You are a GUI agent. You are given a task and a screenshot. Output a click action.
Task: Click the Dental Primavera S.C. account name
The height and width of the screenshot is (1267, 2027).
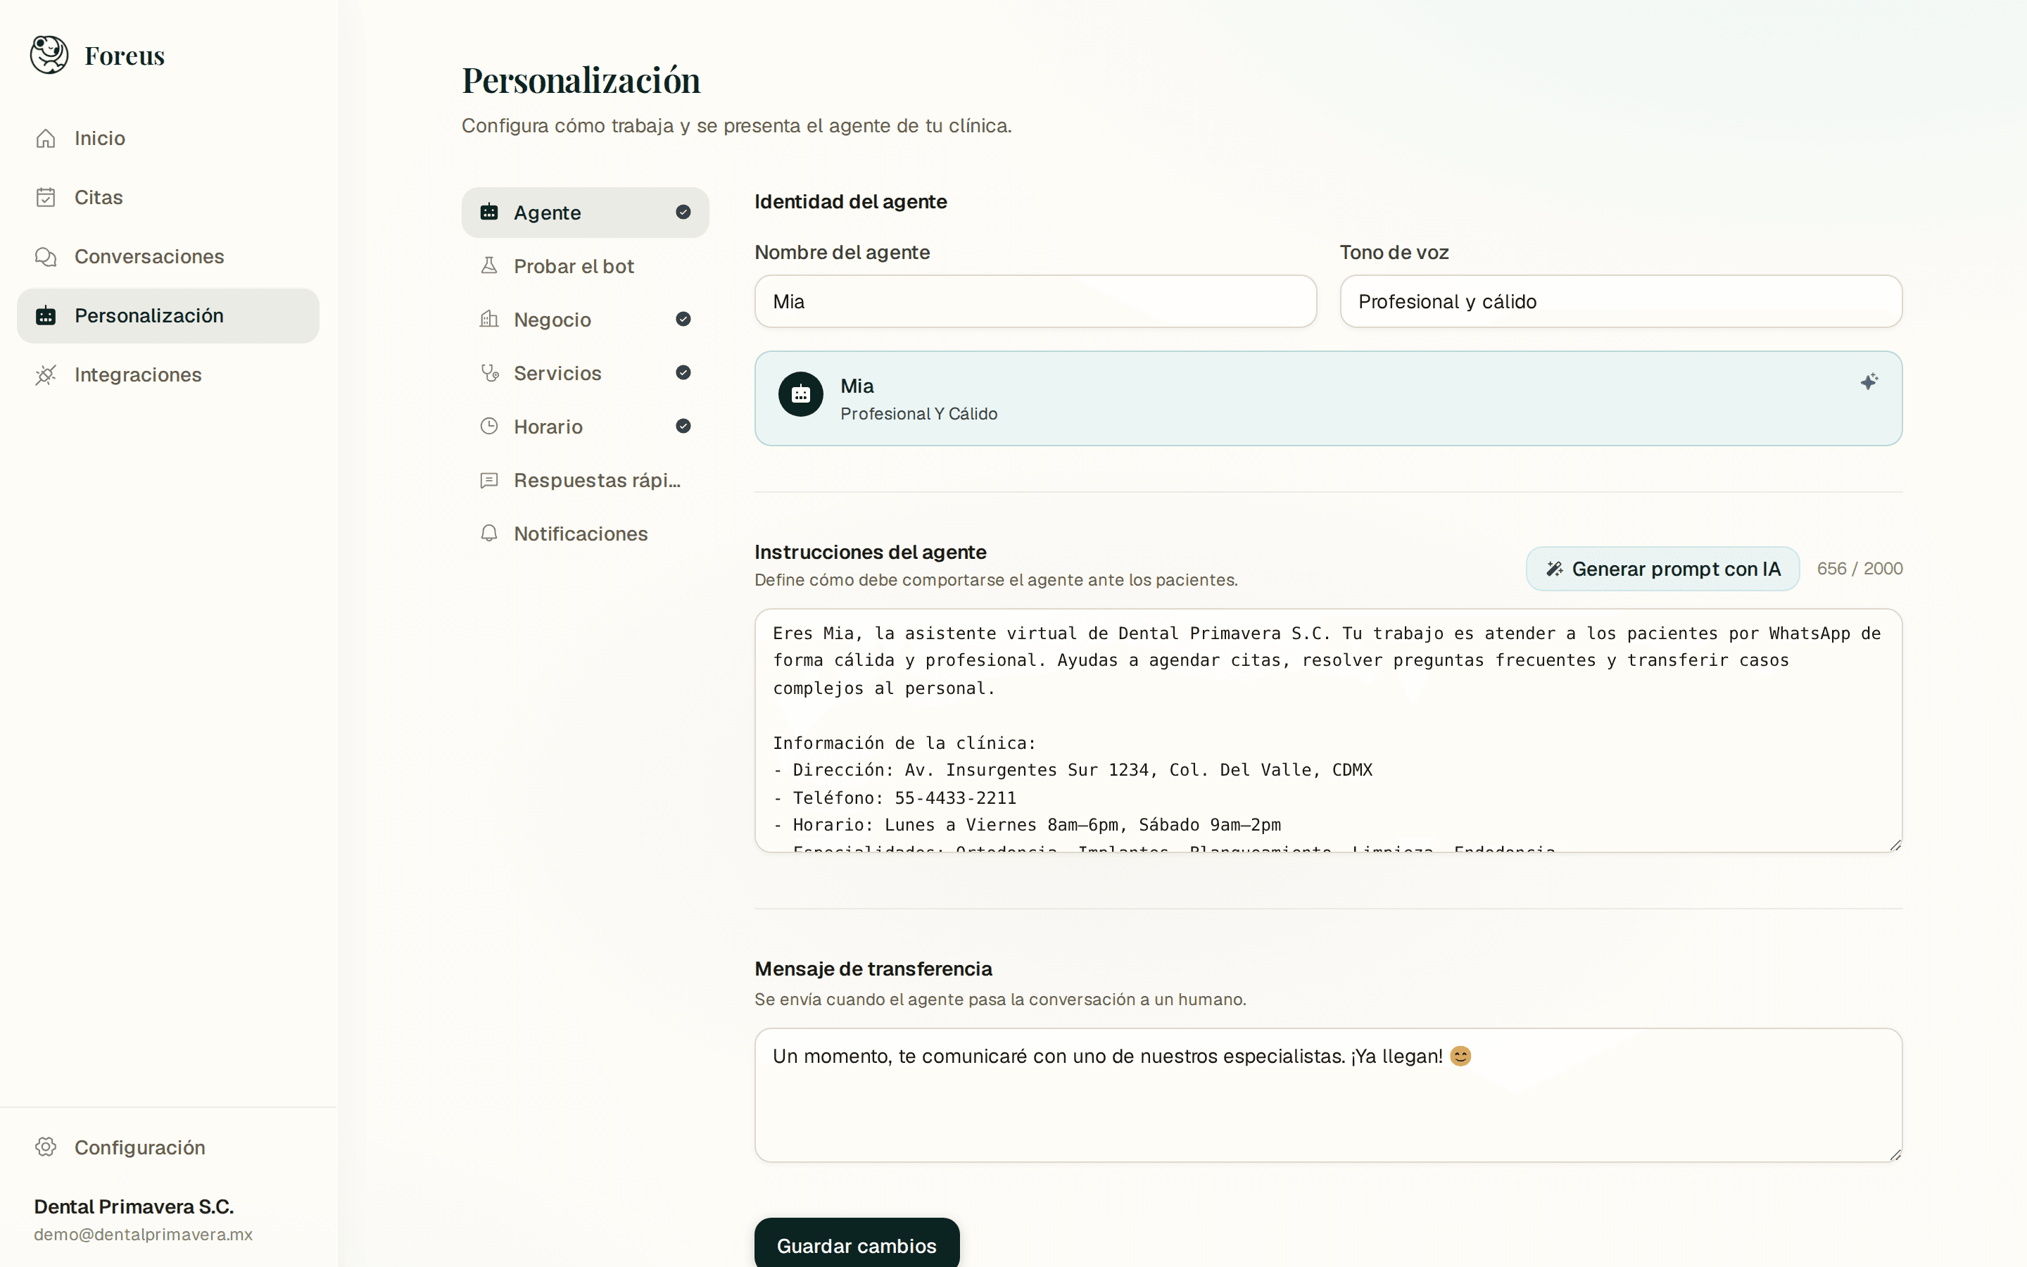point(134,1206)
